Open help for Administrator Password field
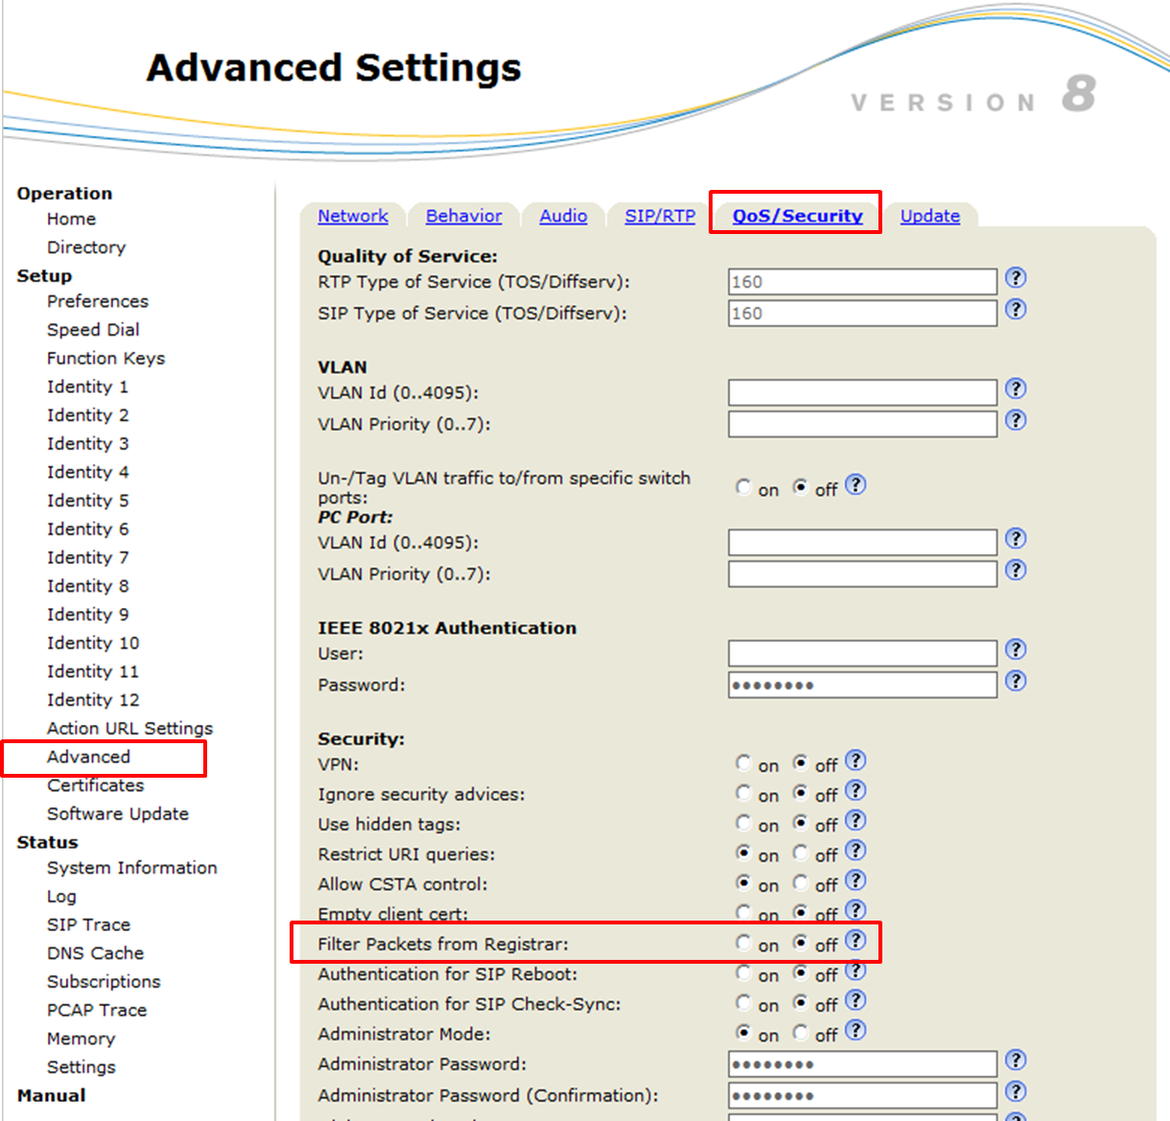The height and width of the screenshot is (1121, 1170). (1016, 1061)
